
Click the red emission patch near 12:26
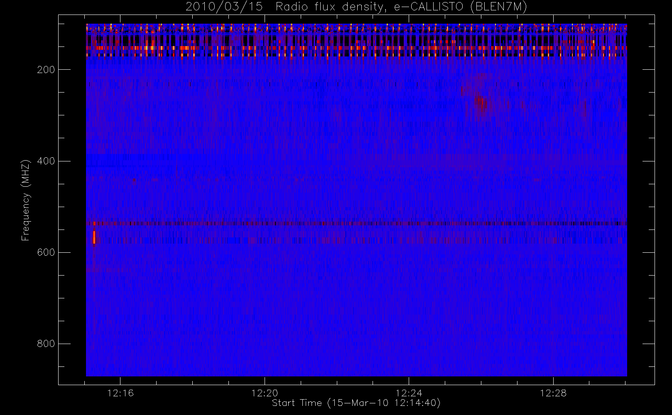coord(481,103)
